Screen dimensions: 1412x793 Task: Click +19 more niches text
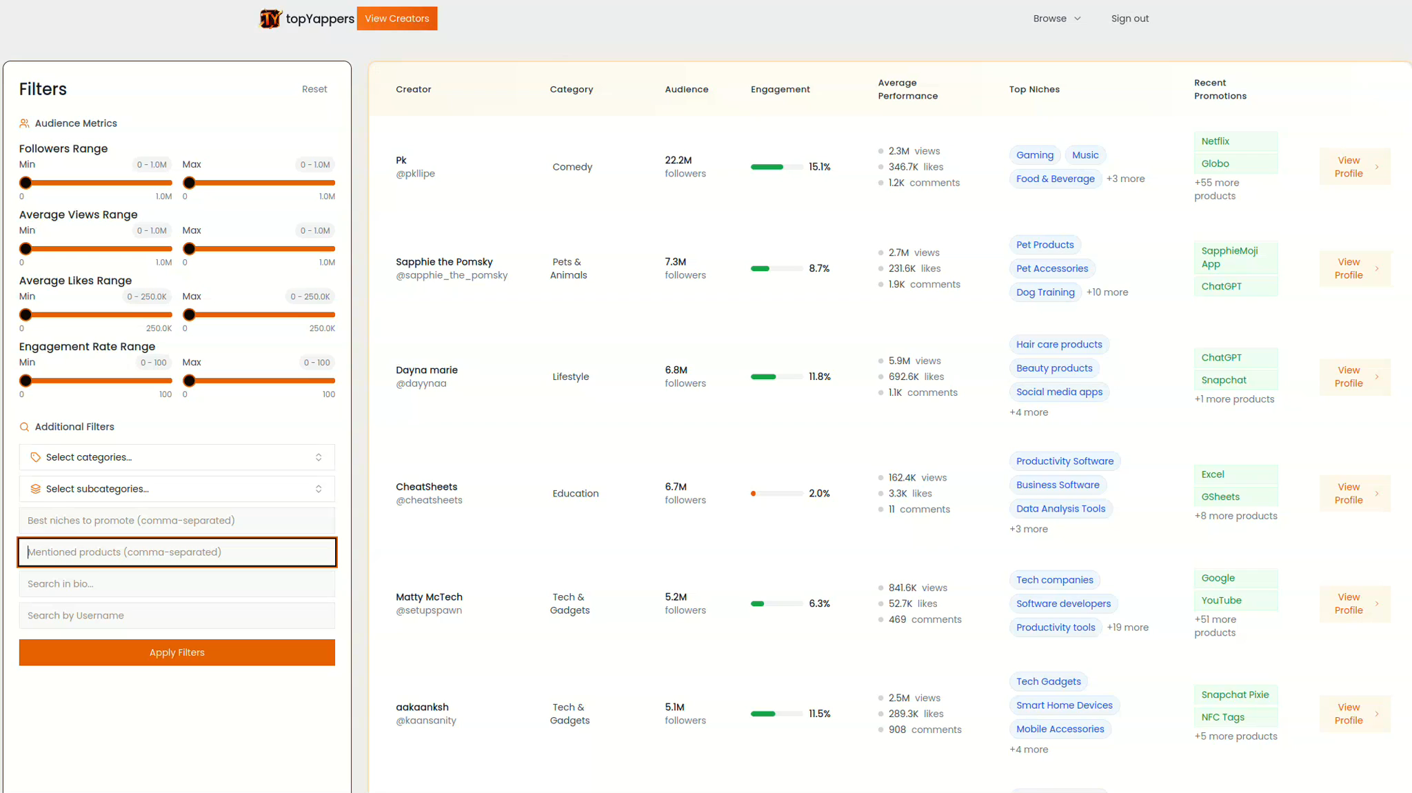click(1127, 628)
